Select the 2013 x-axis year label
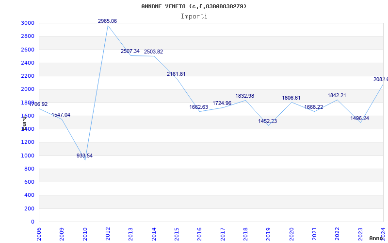Image resolution: width=388 pixels, height=243 pixels. click(x=130, y=234)
